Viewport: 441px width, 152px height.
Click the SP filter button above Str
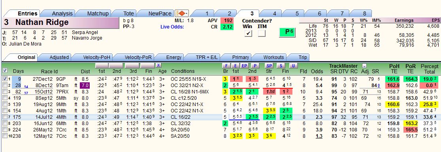click(x=268, y=66)
